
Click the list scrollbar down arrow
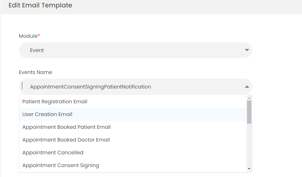click(249, 169)
